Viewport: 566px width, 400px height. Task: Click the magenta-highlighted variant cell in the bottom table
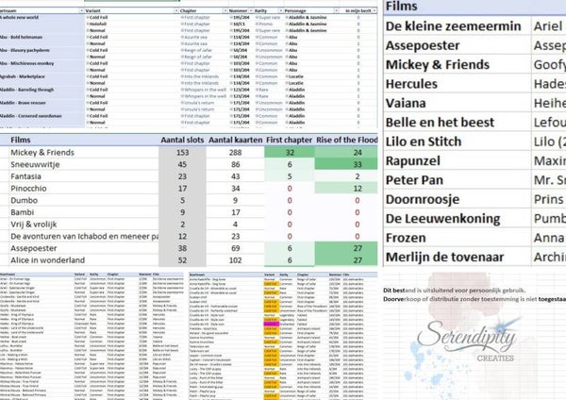click(x=272, y=325)
